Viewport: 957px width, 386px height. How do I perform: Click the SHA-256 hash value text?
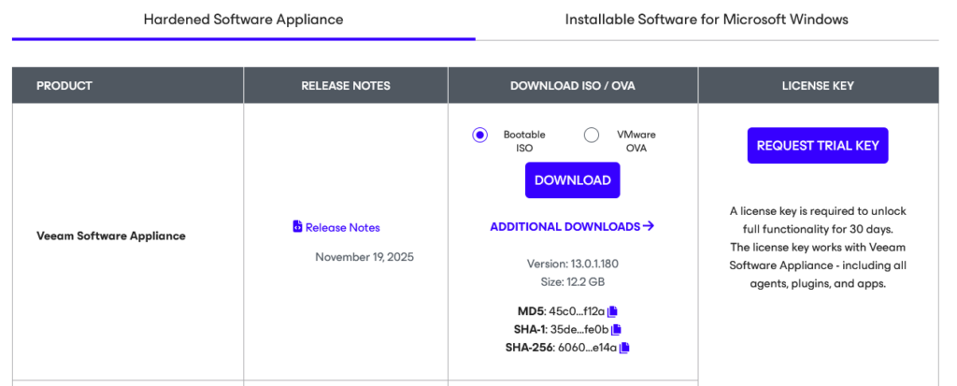(x=587, y=348)
